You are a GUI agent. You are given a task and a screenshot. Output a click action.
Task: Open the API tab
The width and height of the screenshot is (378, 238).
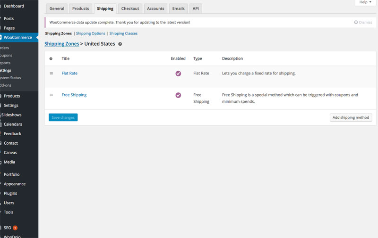[196, 8]
